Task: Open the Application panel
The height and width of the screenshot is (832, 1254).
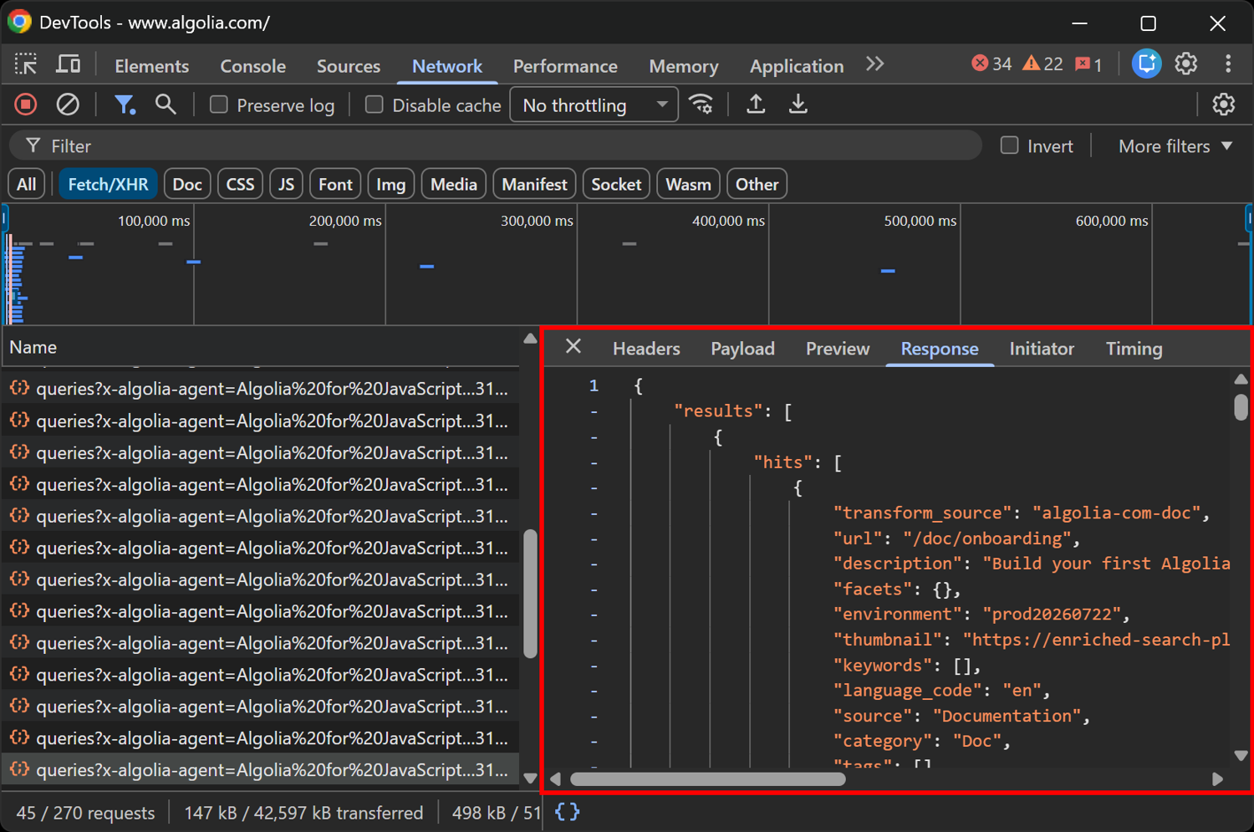Action: tap(796, 65)
